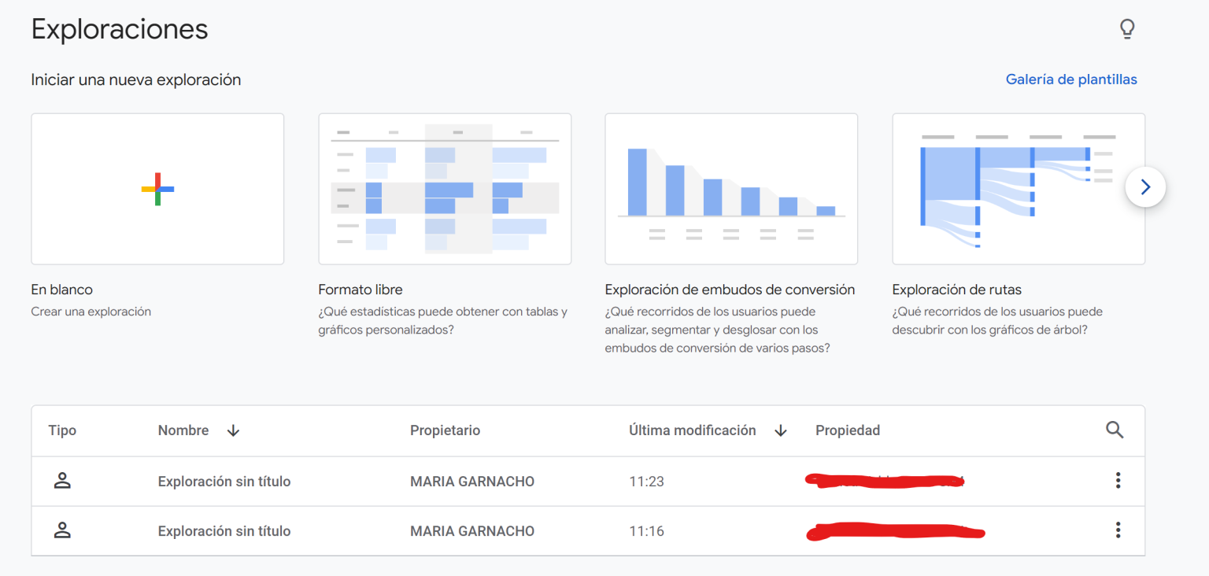Viewport: 1209px width, 576px height.
Task: Click the En blanco template title
Action: (62, 290)
